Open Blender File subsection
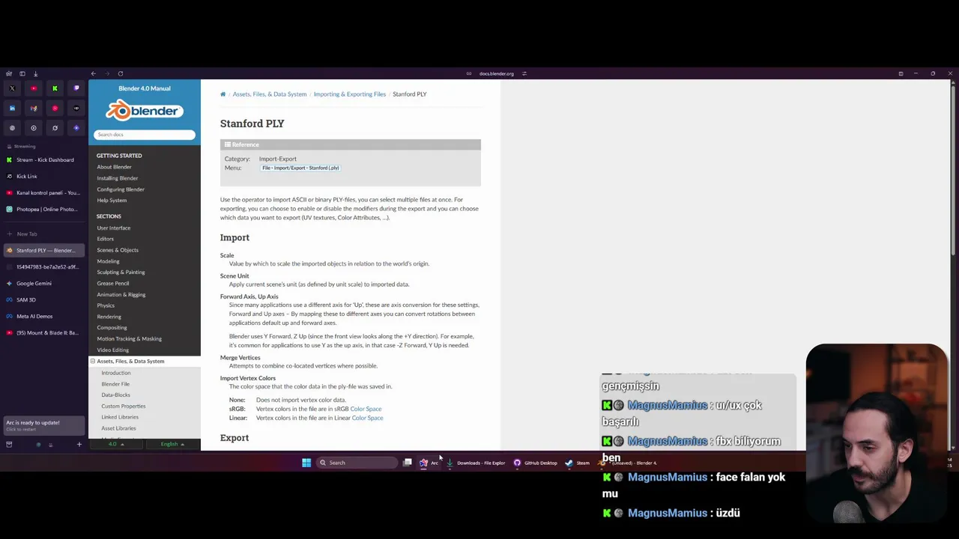This screenshot has height=539, width=959. pos(115,384)
